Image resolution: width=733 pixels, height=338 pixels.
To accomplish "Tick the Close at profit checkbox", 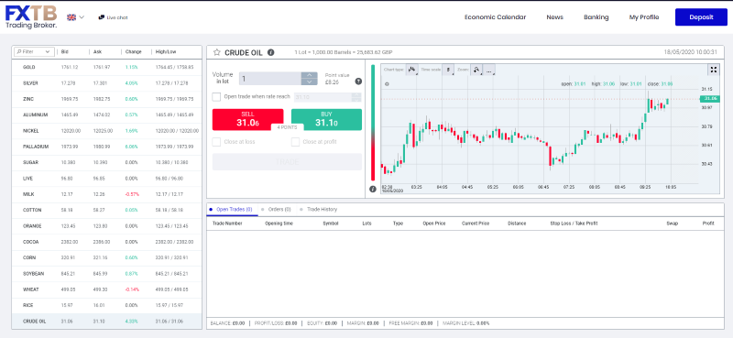I will pyautogui.click(x=295, y=142).
